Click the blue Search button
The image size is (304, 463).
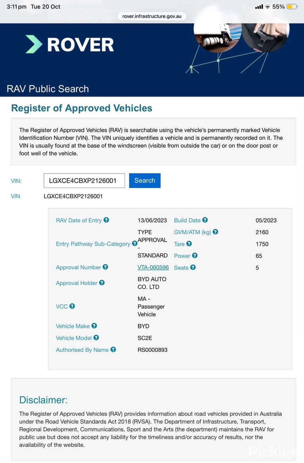(144, 181)
